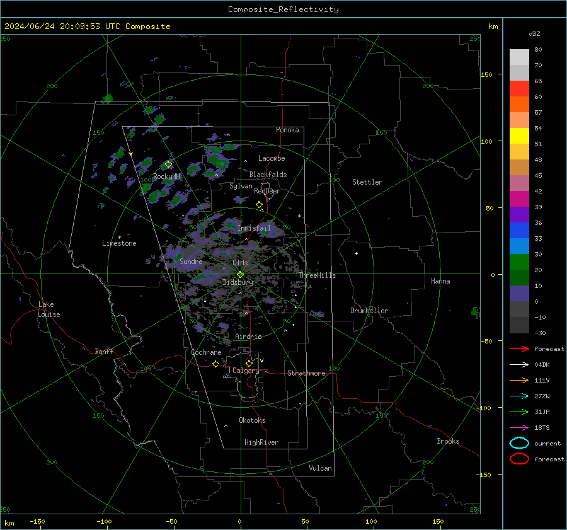Select the lightest gray 80 dBZ swatch
This screenshot has height=530, width=567.
click(519, 57)
